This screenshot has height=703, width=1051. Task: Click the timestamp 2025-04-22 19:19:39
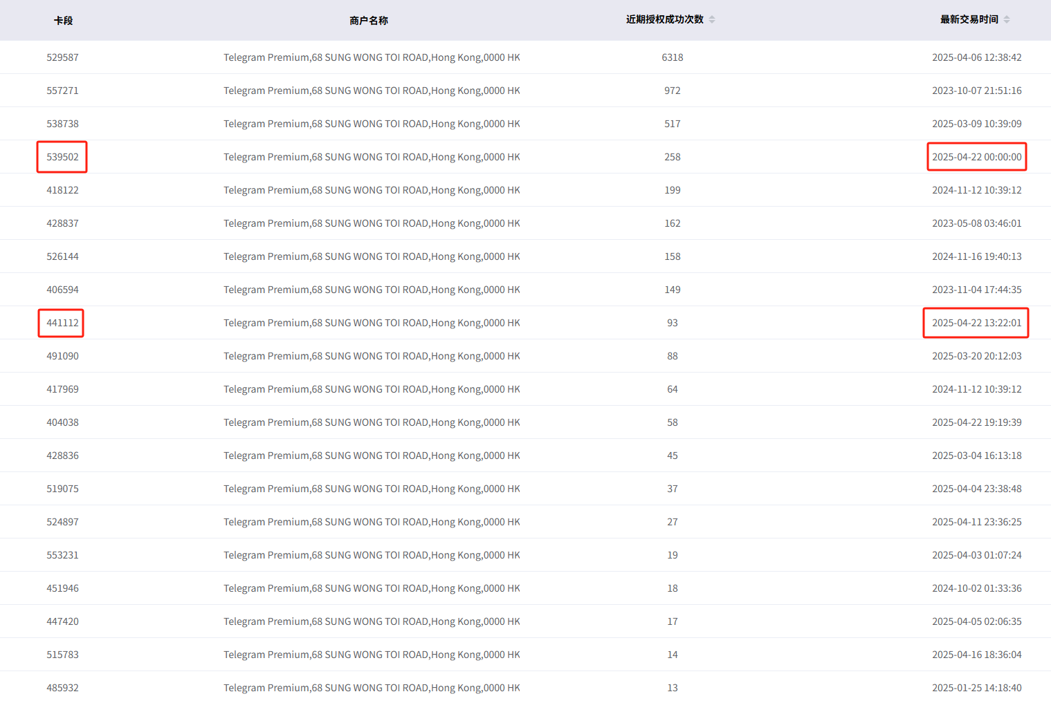click(976, 422)
